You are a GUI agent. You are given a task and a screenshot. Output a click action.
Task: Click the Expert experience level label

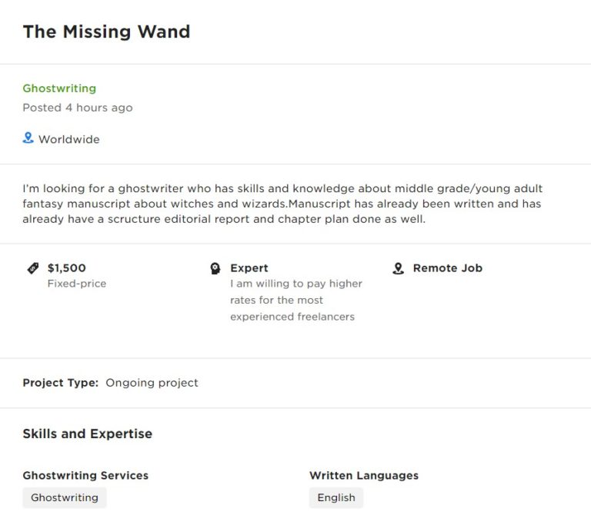tap(249, 268)
